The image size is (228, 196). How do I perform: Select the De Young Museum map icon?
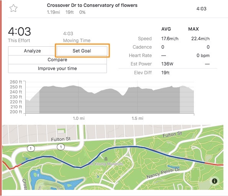tap(106, 159)
